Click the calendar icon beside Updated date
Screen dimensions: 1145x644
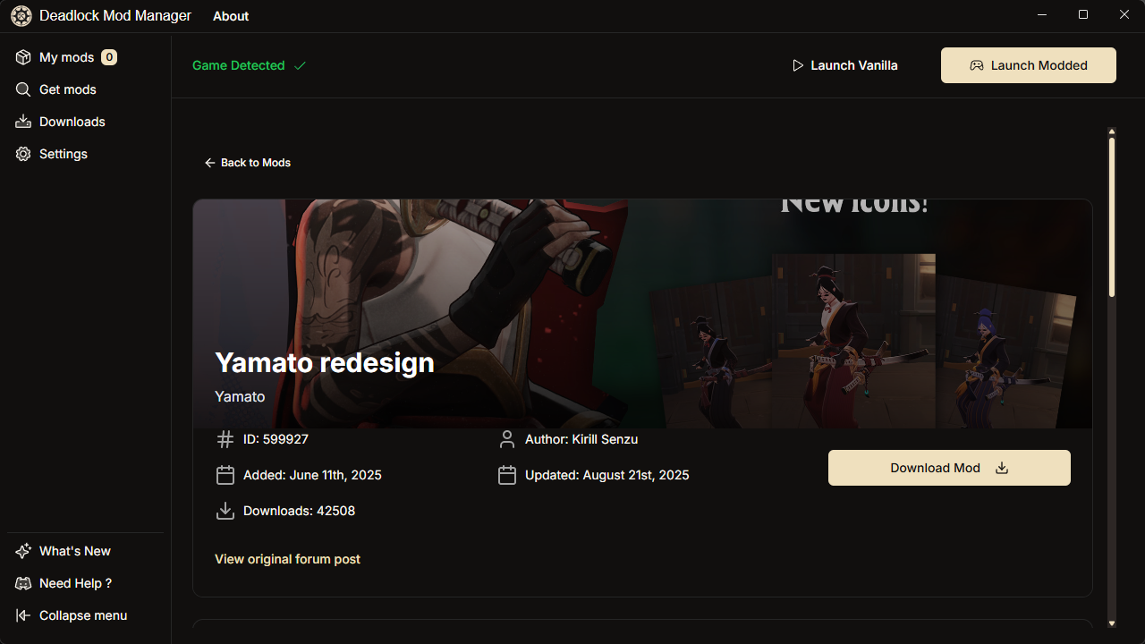click(x=507, y=474)
